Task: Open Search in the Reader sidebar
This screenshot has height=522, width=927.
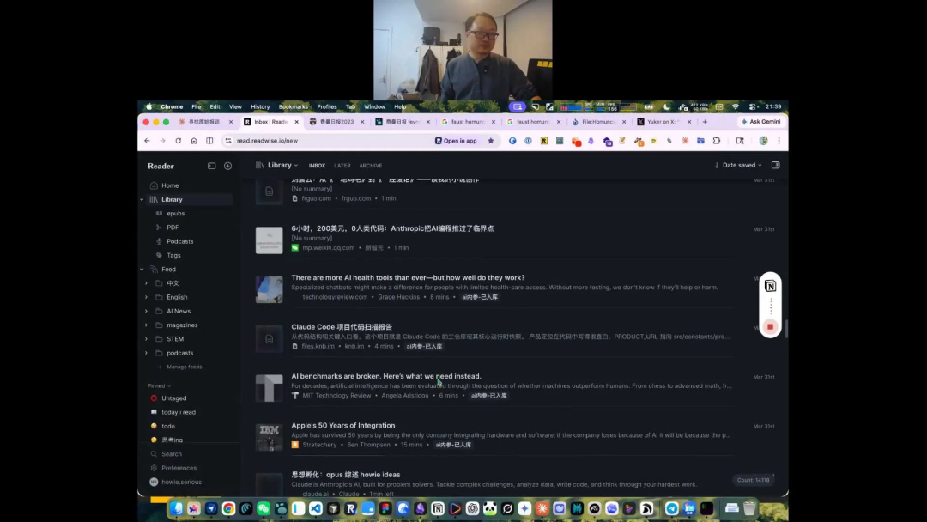Action: pyautogui.click(x=172, y=454)
